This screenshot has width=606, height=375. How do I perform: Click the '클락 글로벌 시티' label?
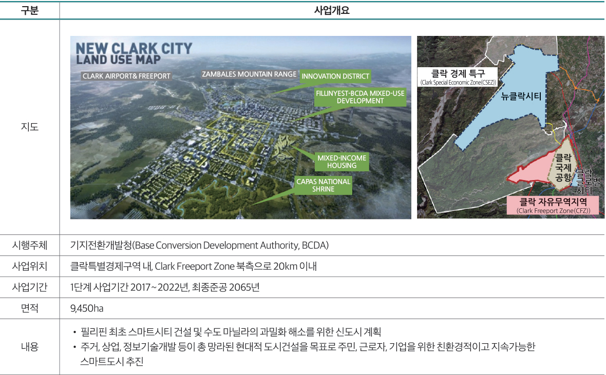[588, 181]
